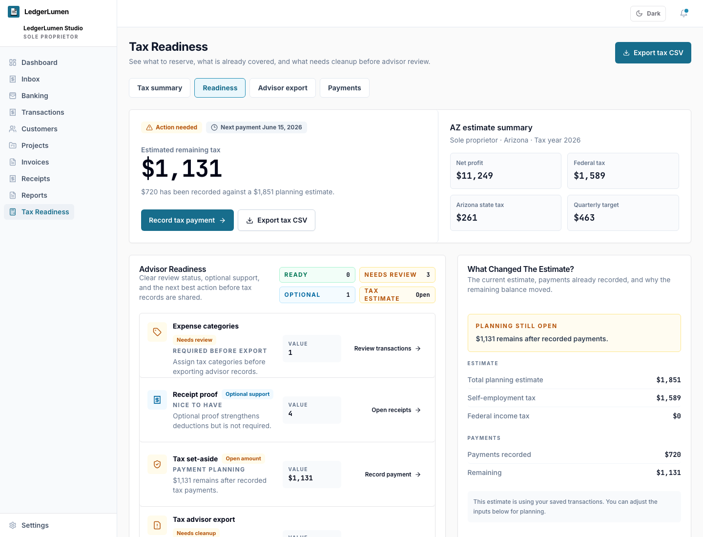
Task: Click the Needs review badge
Action: click(194, 340)
